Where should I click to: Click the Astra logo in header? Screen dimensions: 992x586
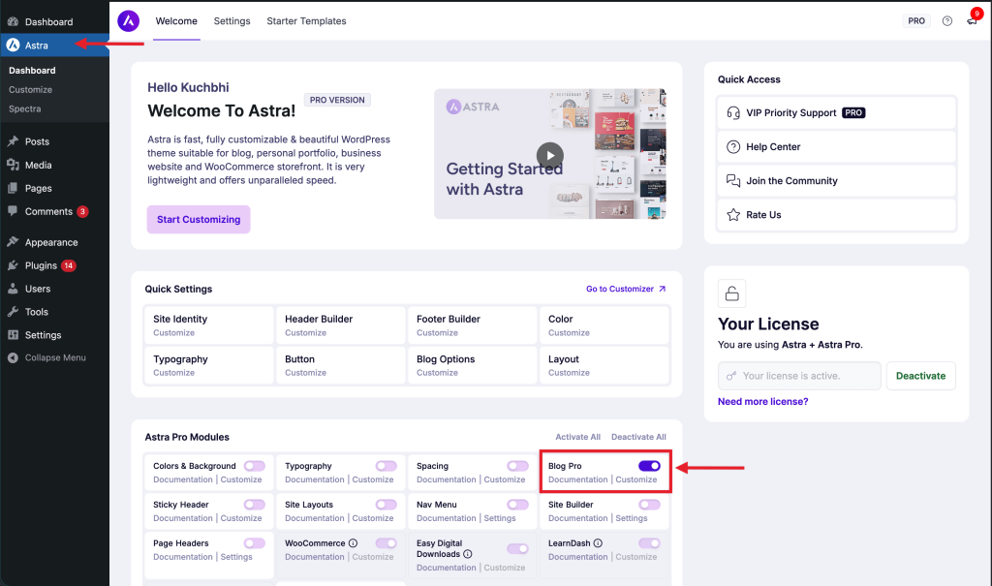tap(128, 20)
